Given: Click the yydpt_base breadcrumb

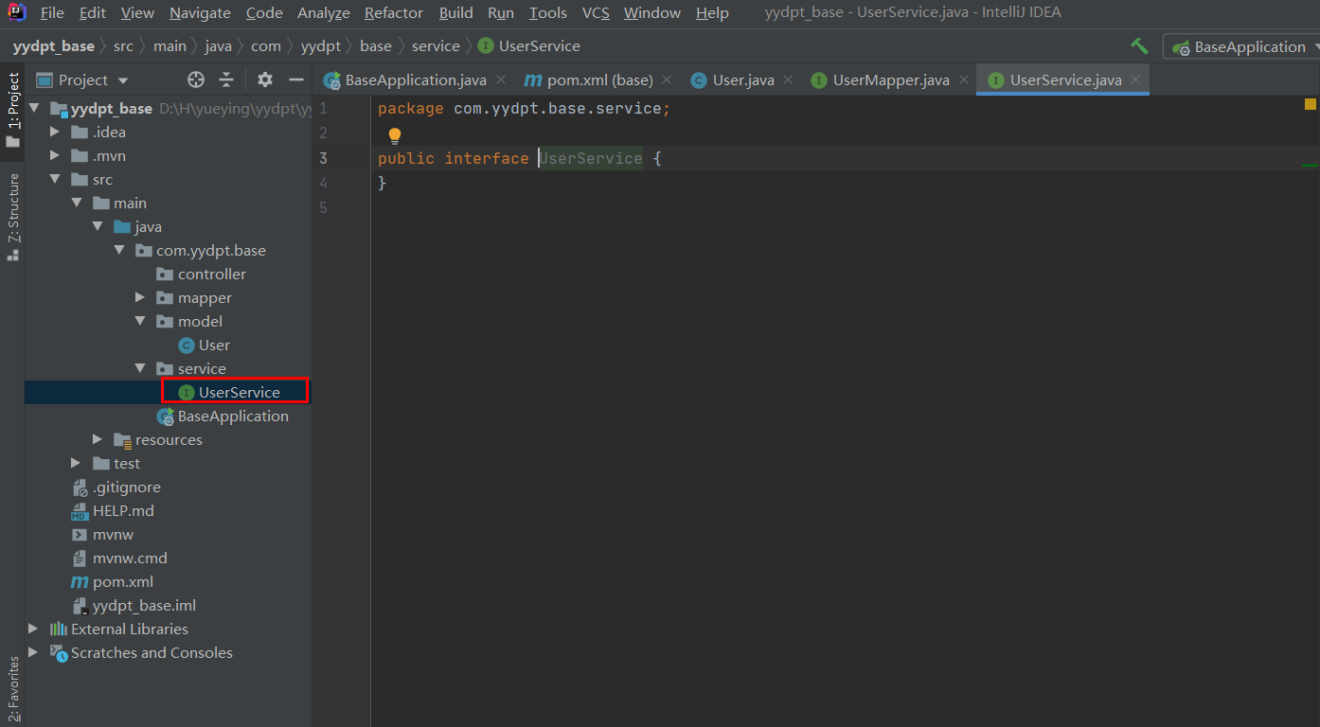Looking at the screenshot, I should (53, 45).
